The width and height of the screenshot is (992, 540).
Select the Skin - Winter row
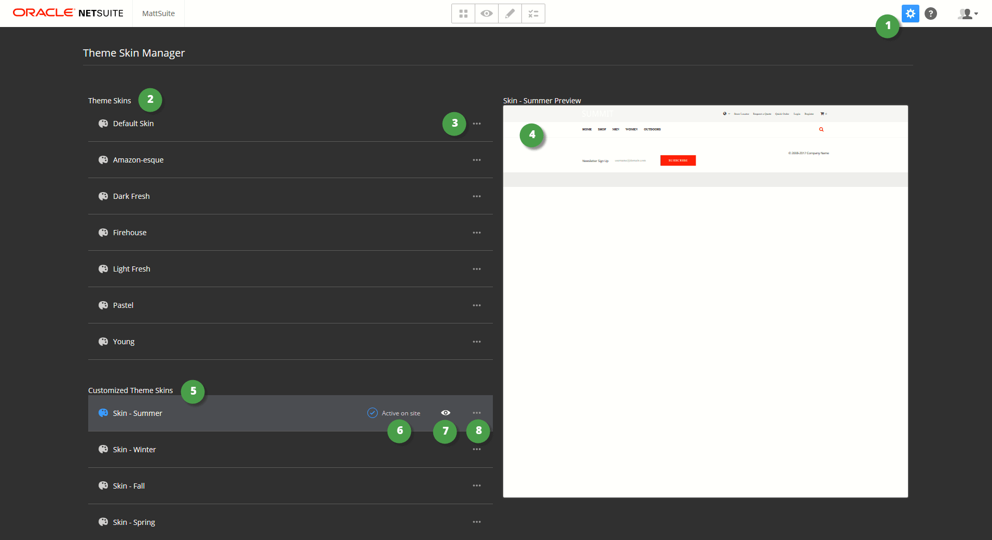(x=291, y=450)
